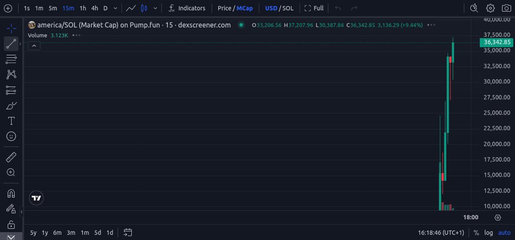Collapse the drawing toolbar handle
515x240 pixels.
tap(22, 212)
